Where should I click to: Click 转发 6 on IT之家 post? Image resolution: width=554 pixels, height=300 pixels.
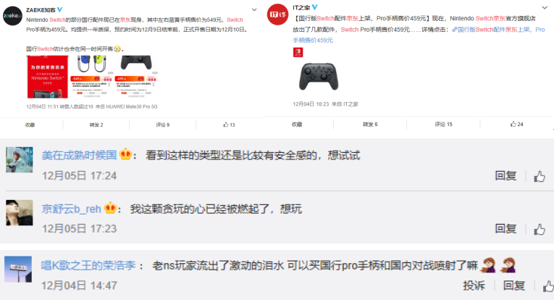[370, 125]
